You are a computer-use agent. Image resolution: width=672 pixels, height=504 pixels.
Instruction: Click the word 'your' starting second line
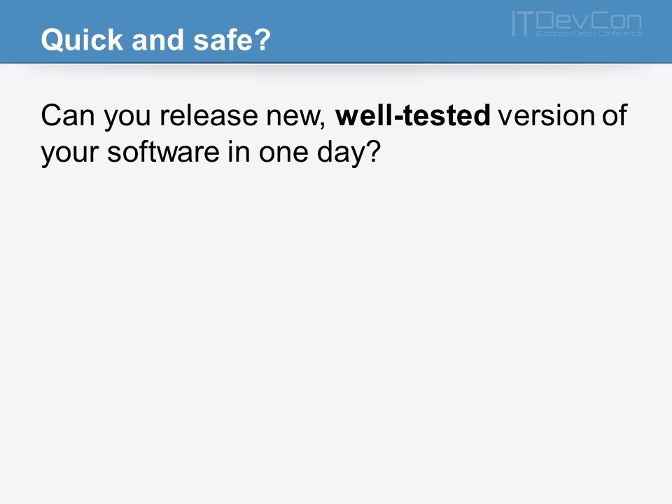(x=70, y=154)
